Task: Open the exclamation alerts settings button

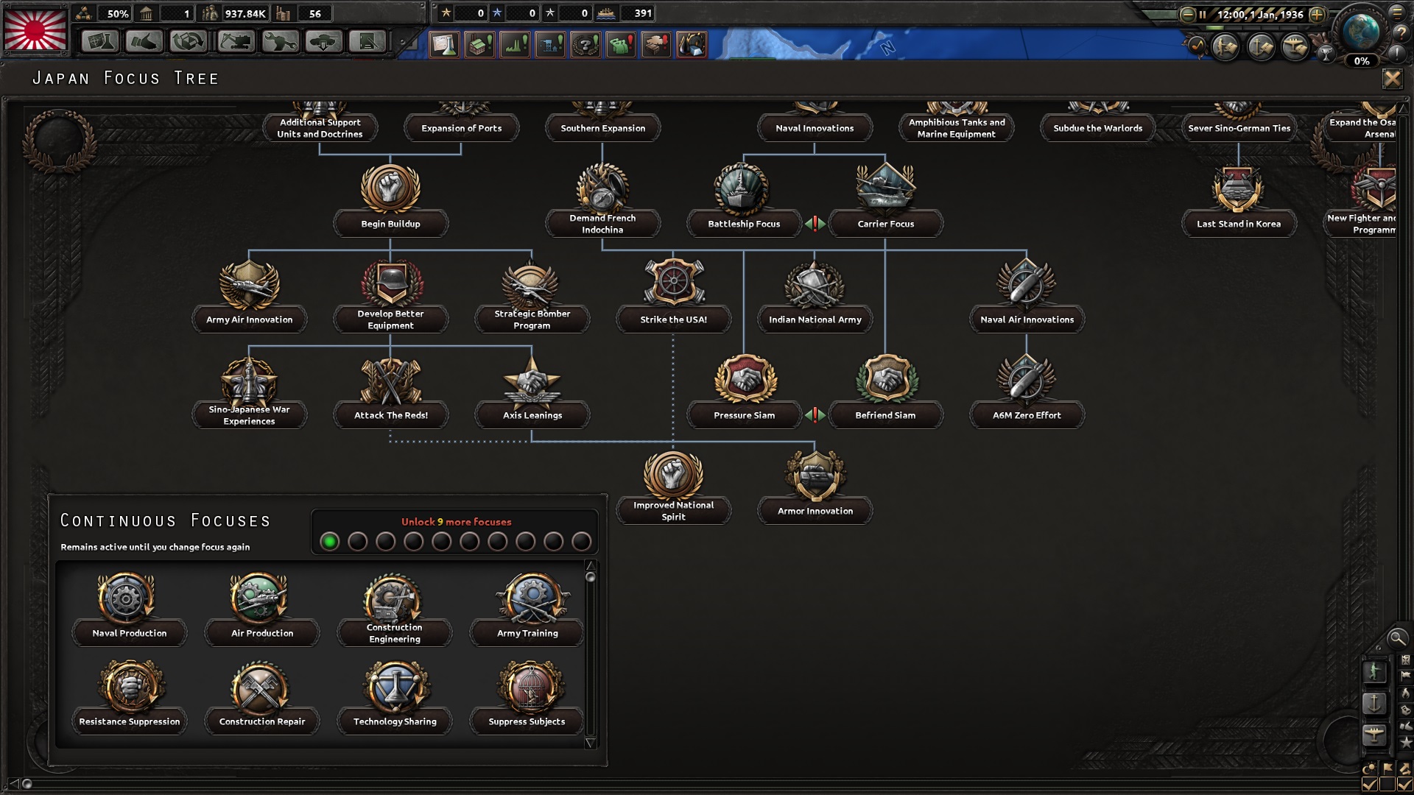Action: tap(1397, 53)
